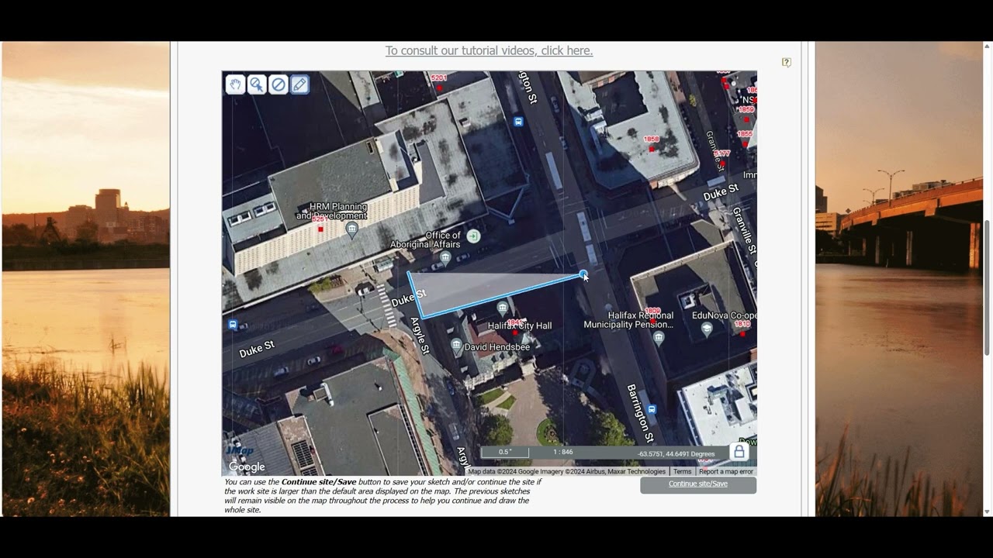Toggle the map lock icon
The image size is (993, 558).
(739, 452)
